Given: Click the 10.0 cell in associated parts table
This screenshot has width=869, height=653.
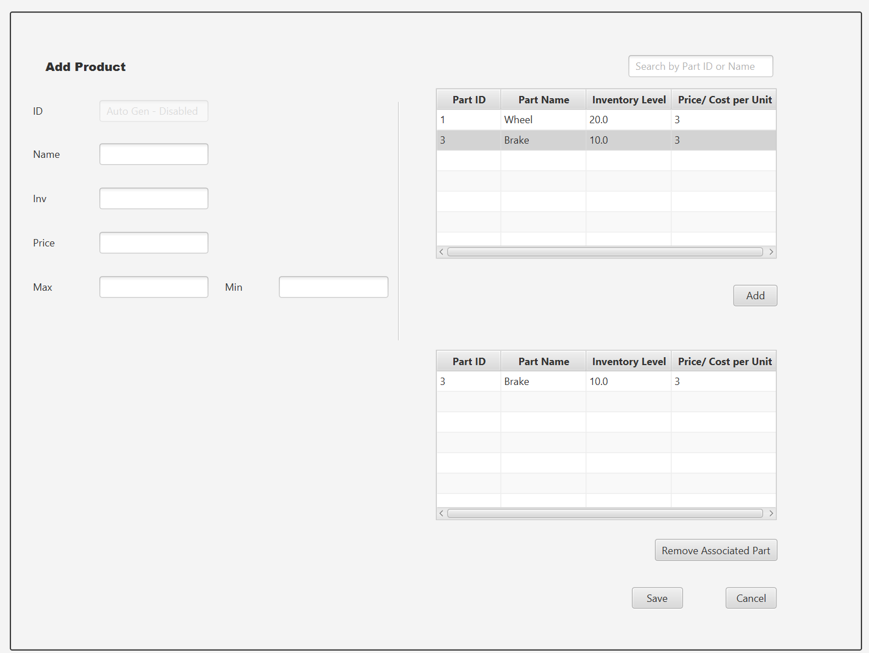Looking at the screenshot, I should click(629, 382).
